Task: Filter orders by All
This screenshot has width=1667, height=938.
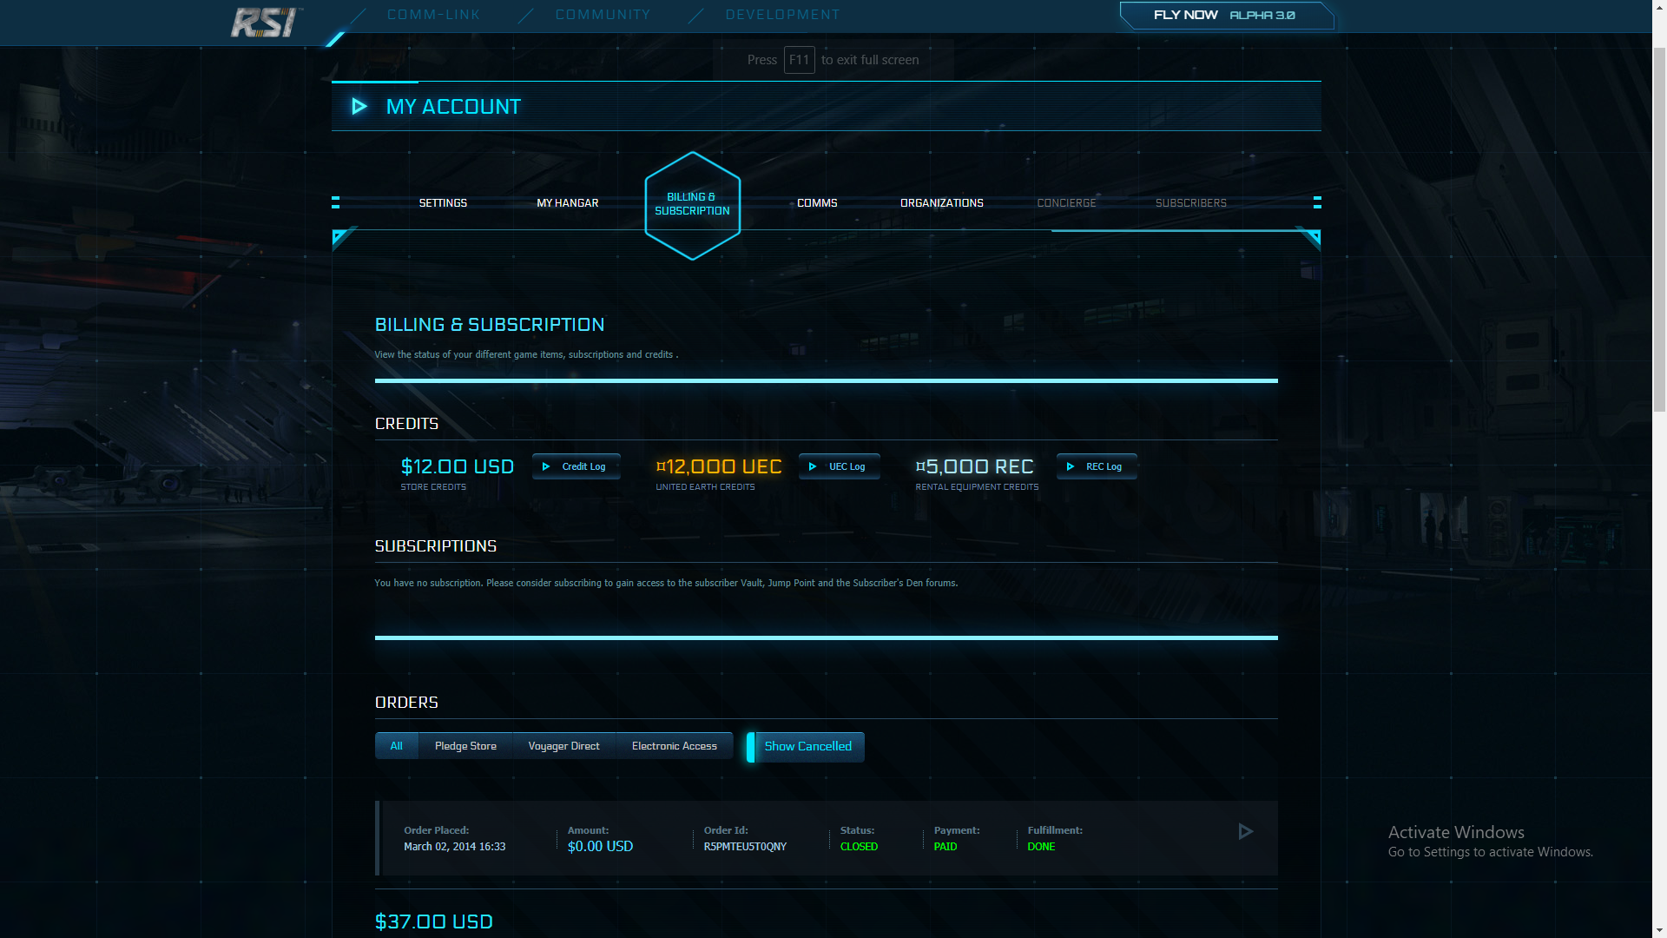Action: click(x=397, y=746)
